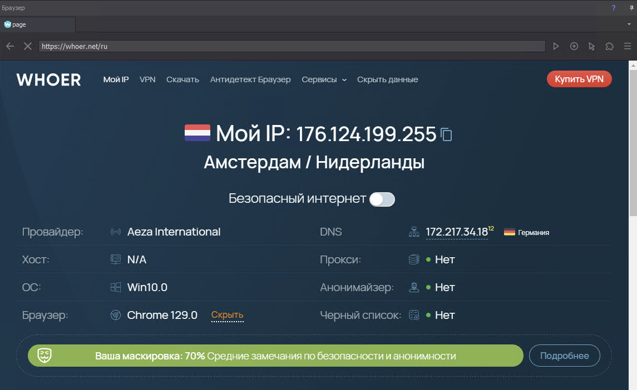Click the anonymizer person icon
The width and height of the screenshot is (637, 390).
[x=414, y=287]
